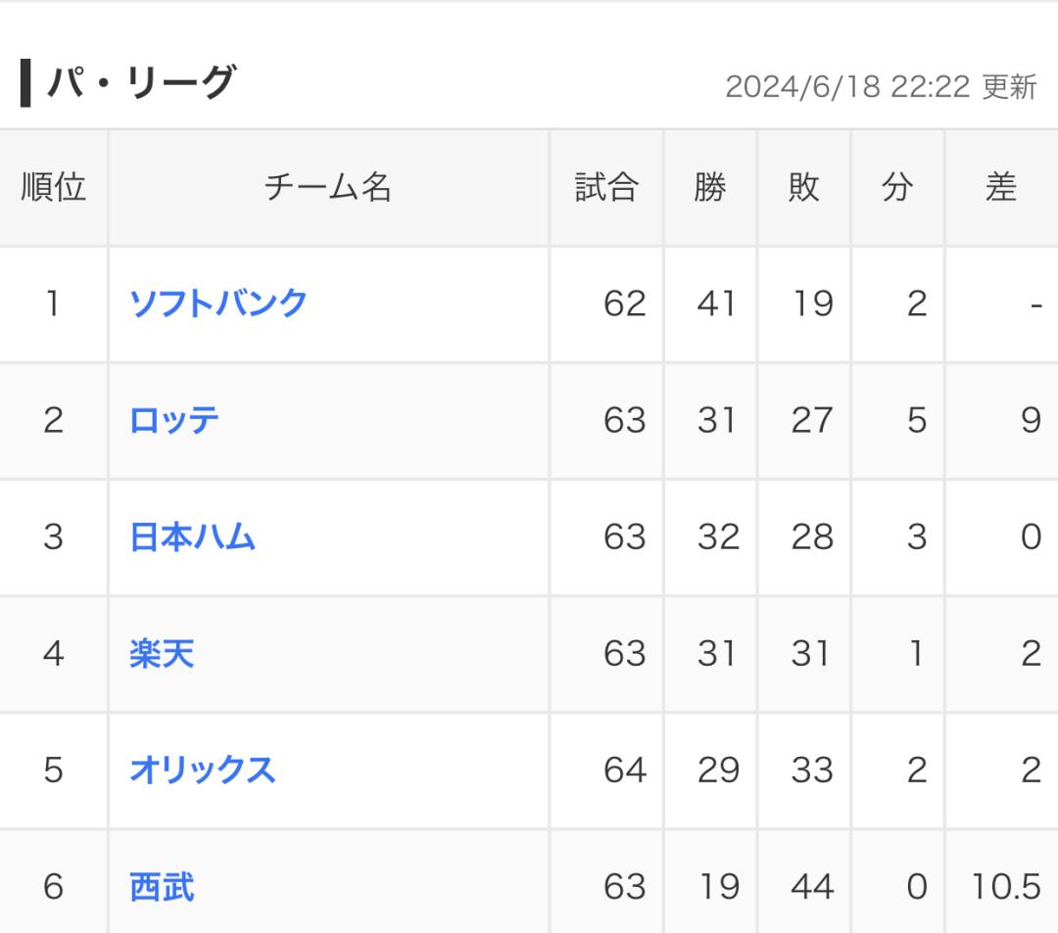Click the 勝 column header
The width and height of the screenshot is (1058, 933).
710,187
